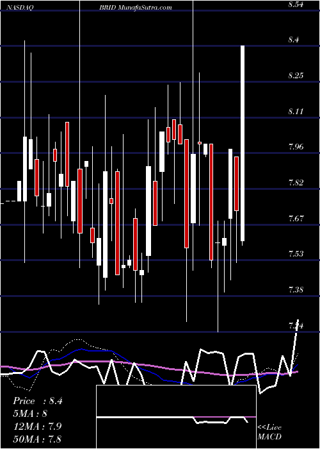Click the 8.4 price axis label
The width and height of the screenshot is (320, 449).
coord(294,40)
